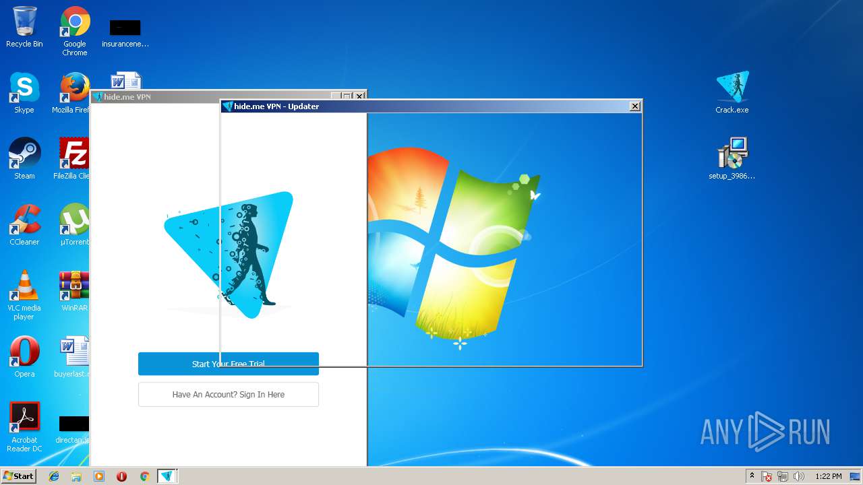This screenshot has height=485, width=863.
Task: Select the WinRAR desktop shortcut
Action: [74, 291]
